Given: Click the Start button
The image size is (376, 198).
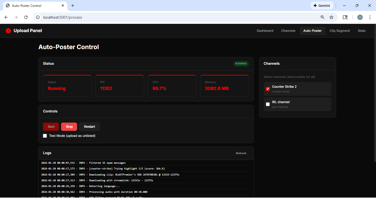Looking at the screenshot, I should [x=51, y=127].
